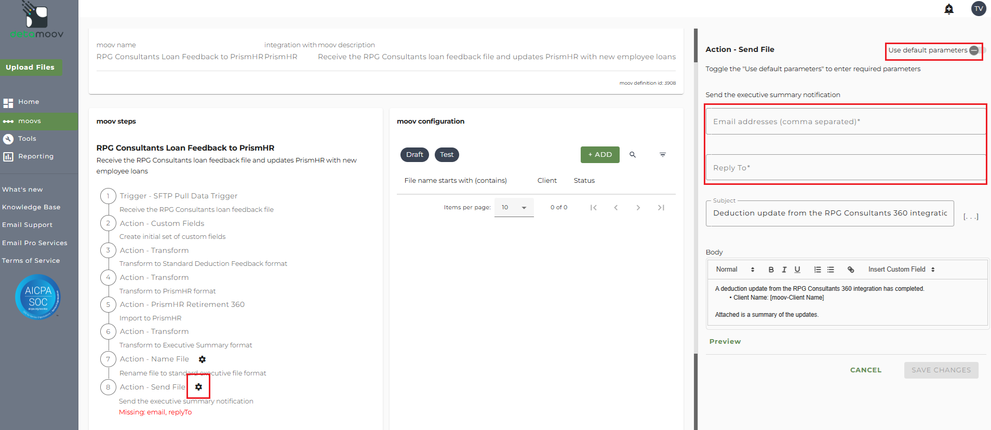
Task: Apply italic formatting in Body editor
Action: coord(784,270)
